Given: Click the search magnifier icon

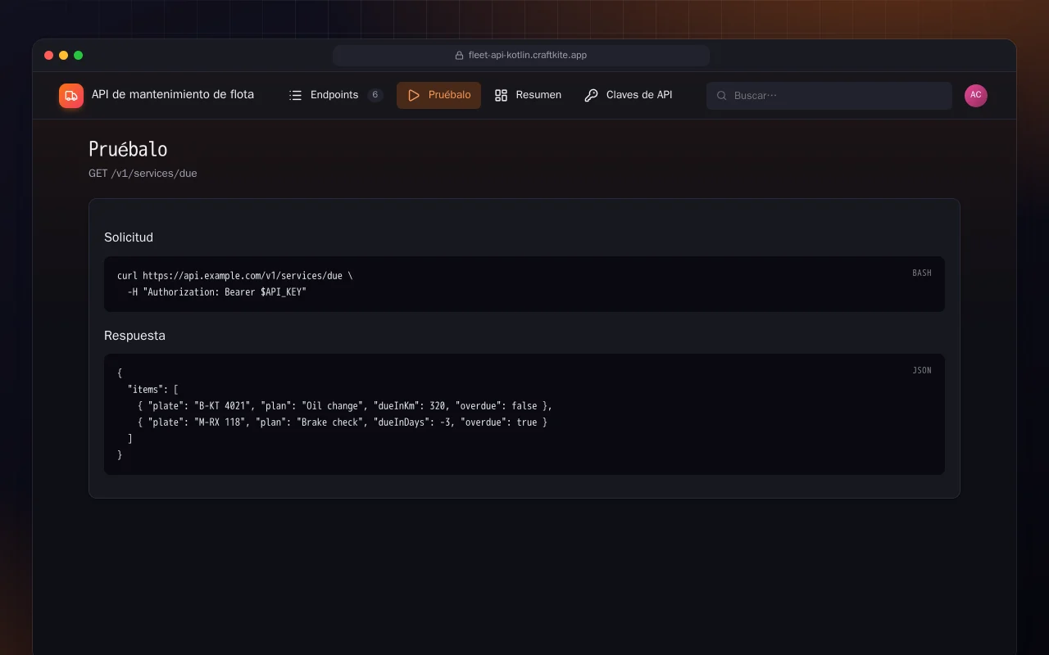Looking at the screenshot, I should point(722,96).
